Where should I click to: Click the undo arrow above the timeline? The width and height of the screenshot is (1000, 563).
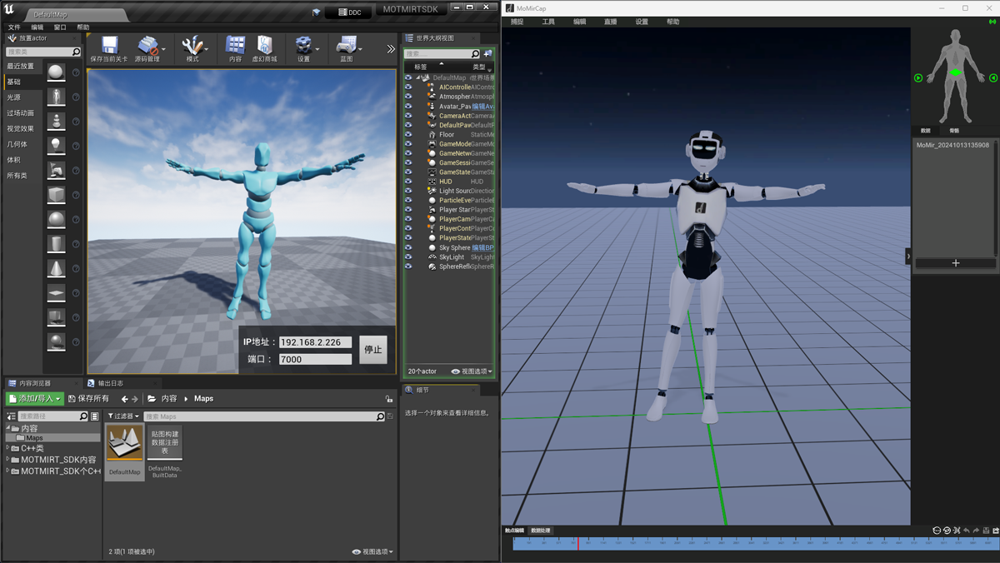coord(967,531)
